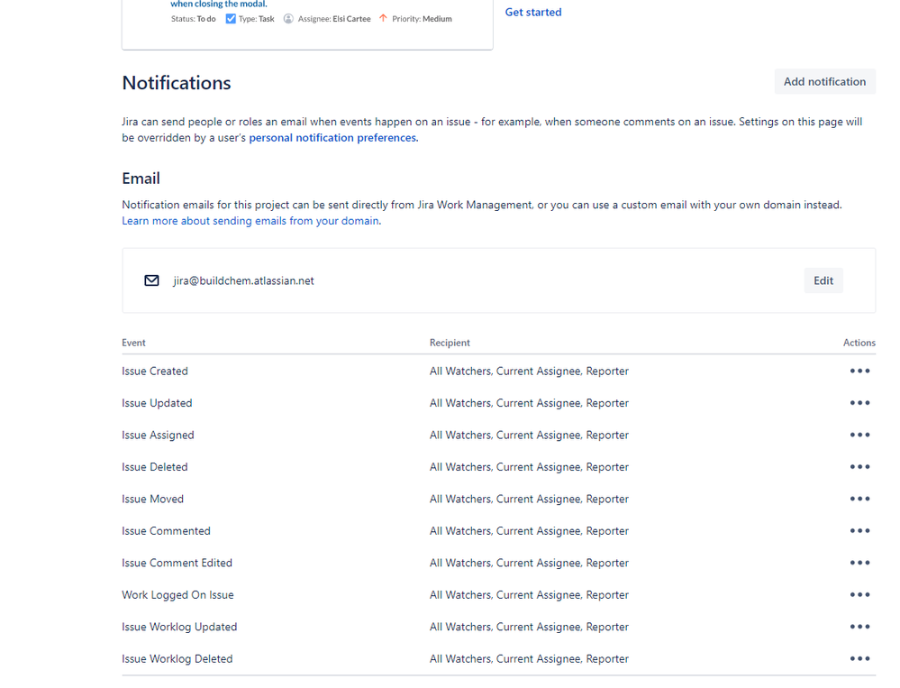
Task: Open actions menu for Issue Created
Action: [x=859, y=371]
